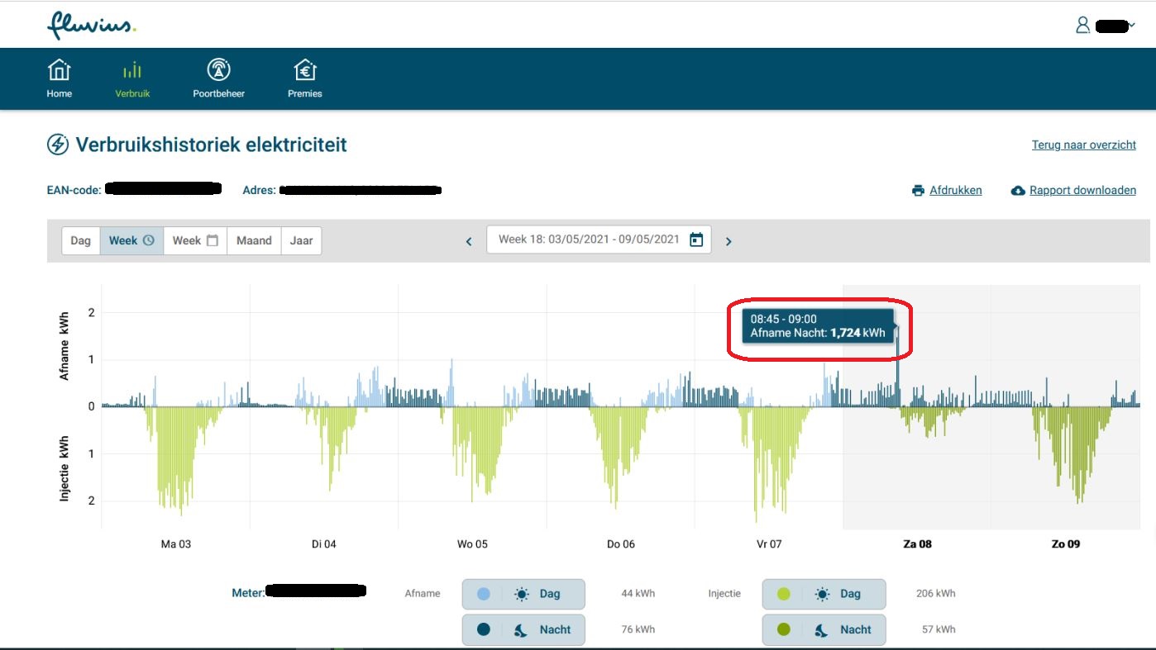Open the Home navigation icon
Viewport: 1156px width, 650px height.
coord(59,71)
